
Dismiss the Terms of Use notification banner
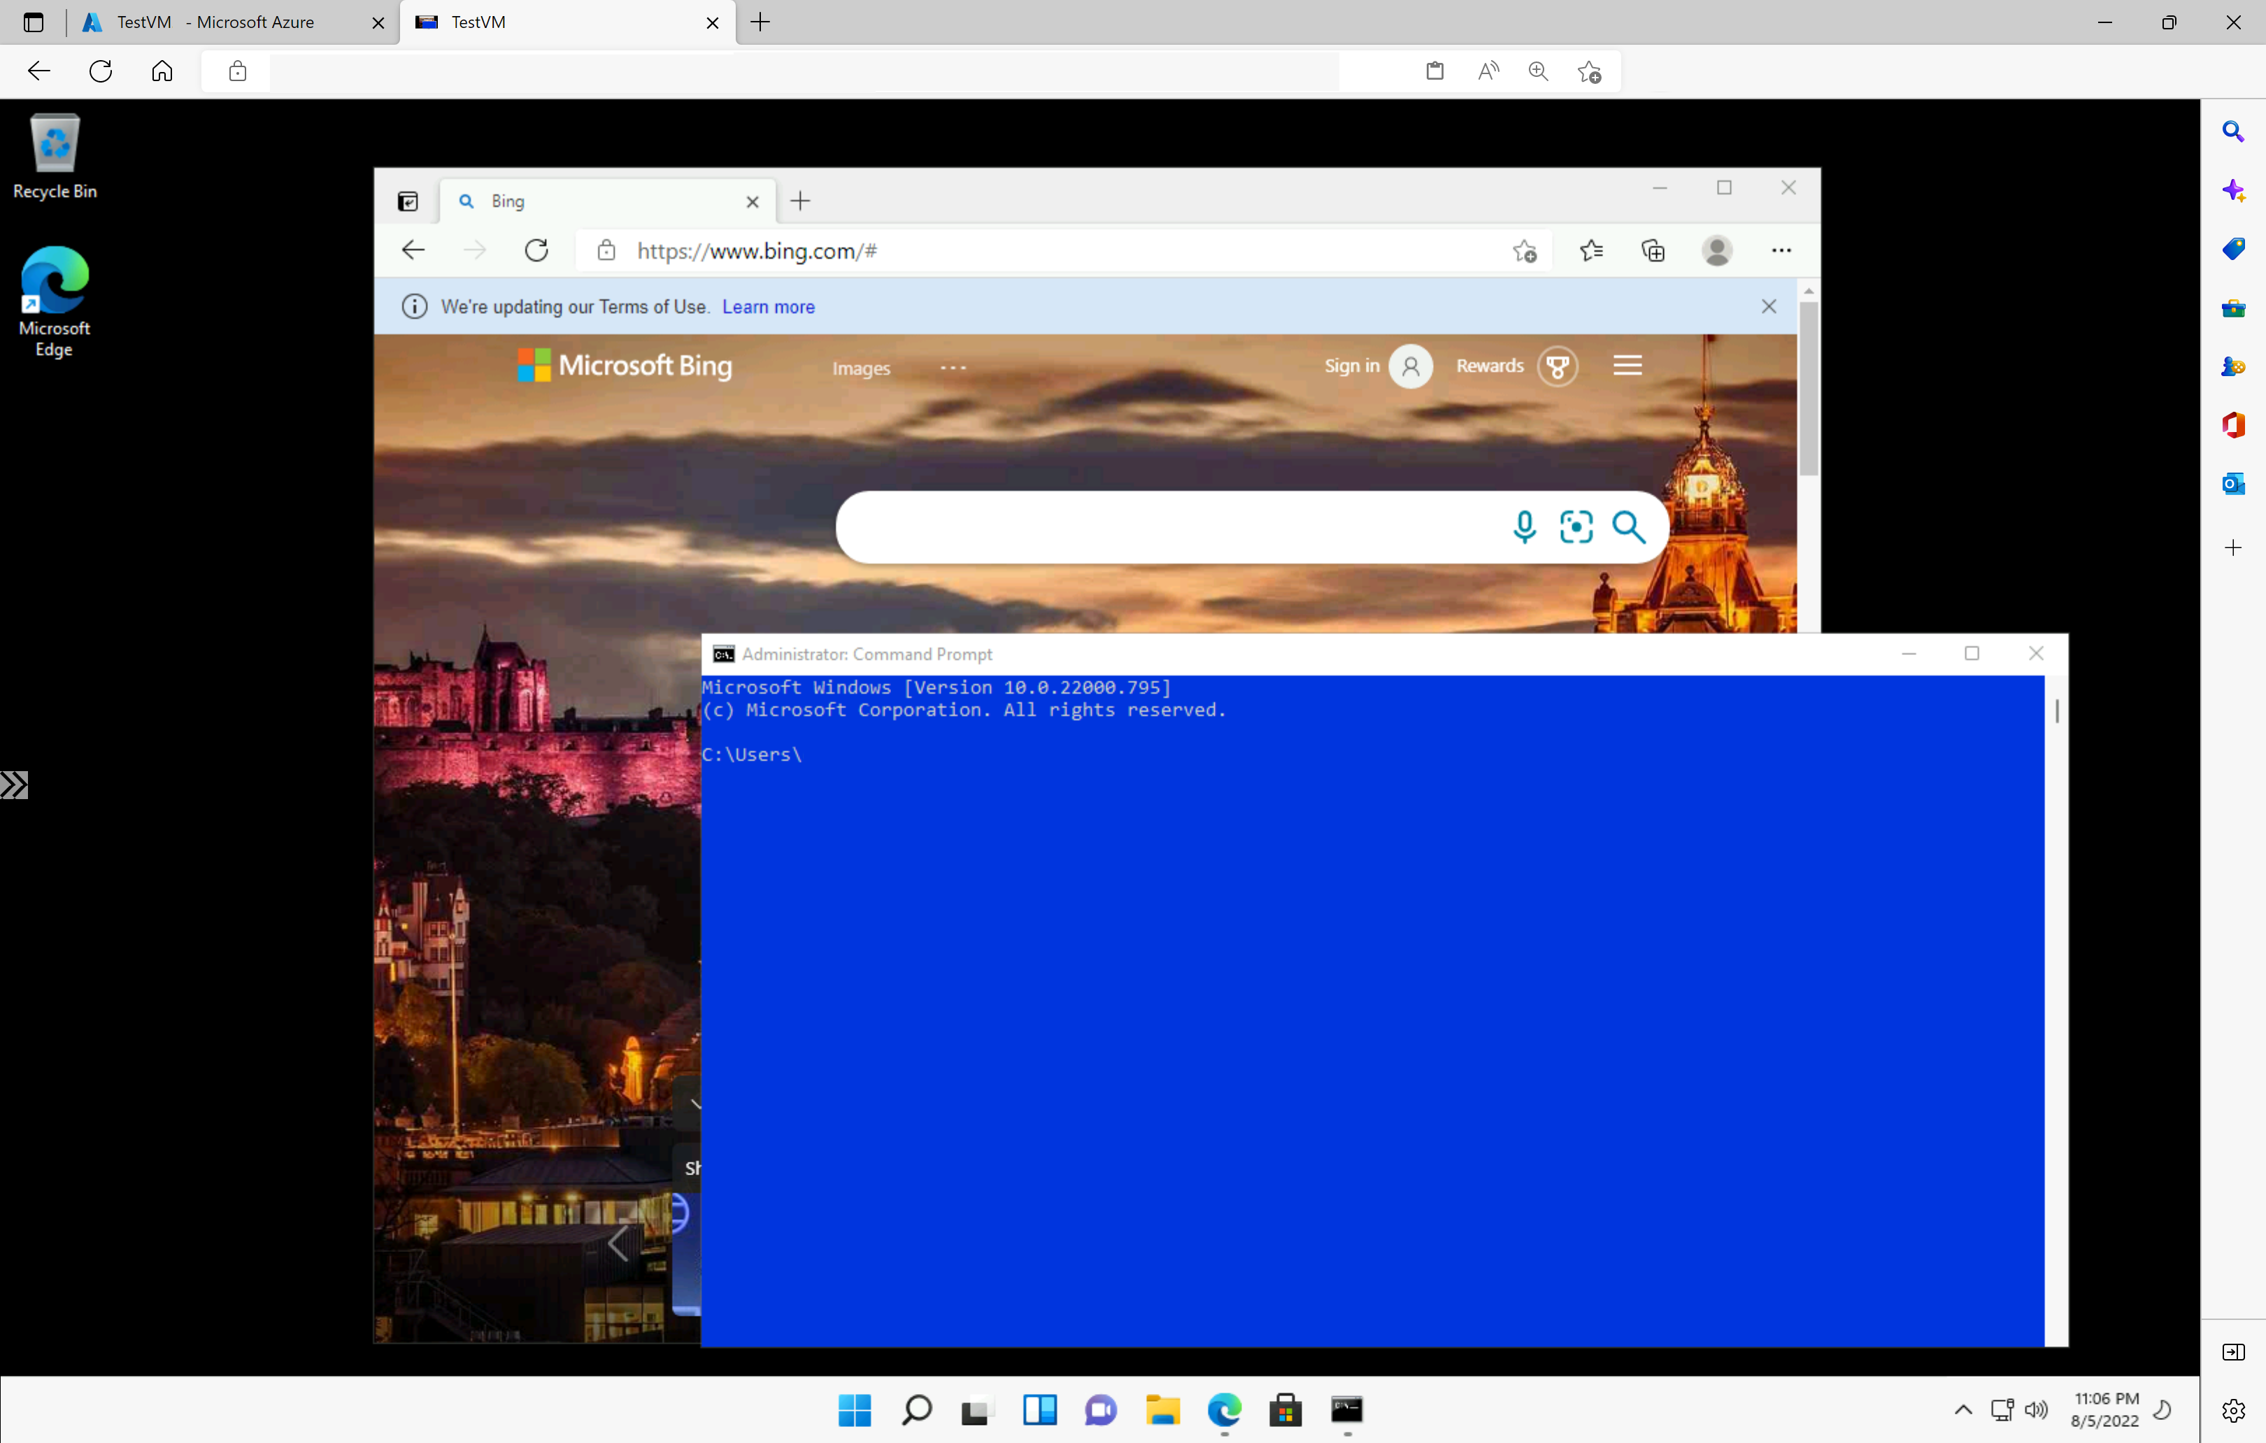point(1769,306)
